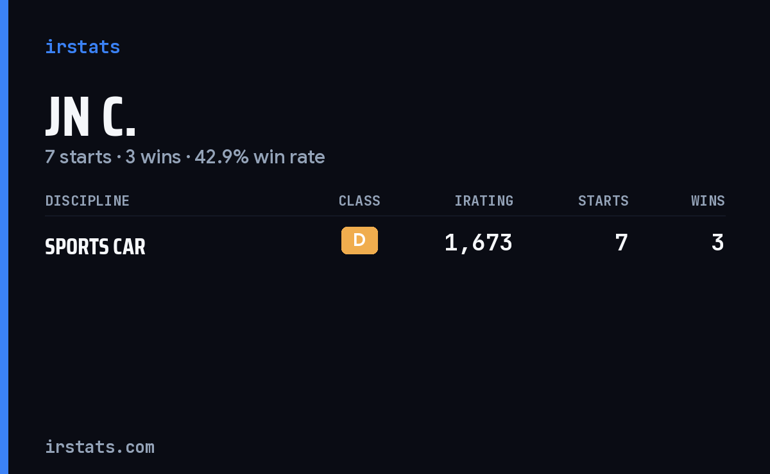Image resolution: width=770 pixels, height=474 pixels.
Task: Click the wins value 3 in the row
Action: click(x=718, y=243)
